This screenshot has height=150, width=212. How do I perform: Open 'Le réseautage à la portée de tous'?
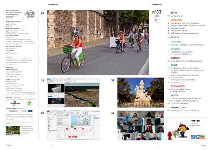point(185,68)
